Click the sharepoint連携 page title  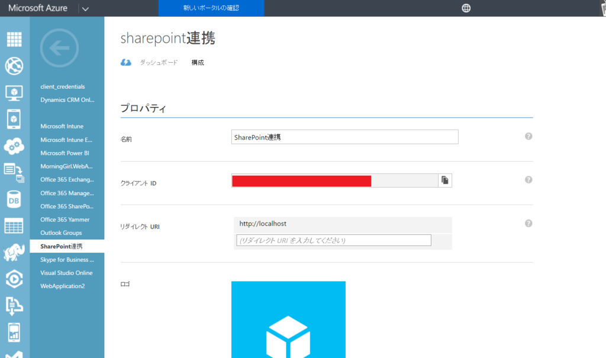(167, 38)
